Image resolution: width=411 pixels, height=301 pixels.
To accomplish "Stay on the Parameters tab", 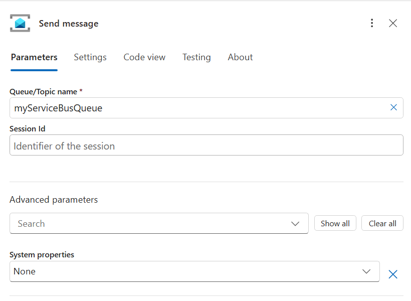I will tap(34, 57).
